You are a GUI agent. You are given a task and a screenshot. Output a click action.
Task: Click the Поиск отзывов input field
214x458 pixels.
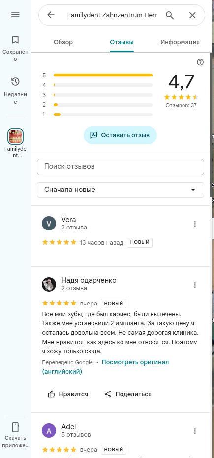coord(121,167)
